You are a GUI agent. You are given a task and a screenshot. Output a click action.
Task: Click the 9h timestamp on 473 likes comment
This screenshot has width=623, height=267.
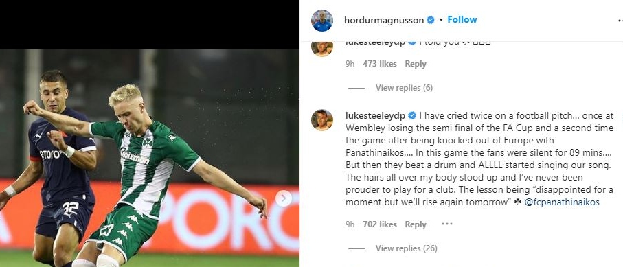point(350,64)
